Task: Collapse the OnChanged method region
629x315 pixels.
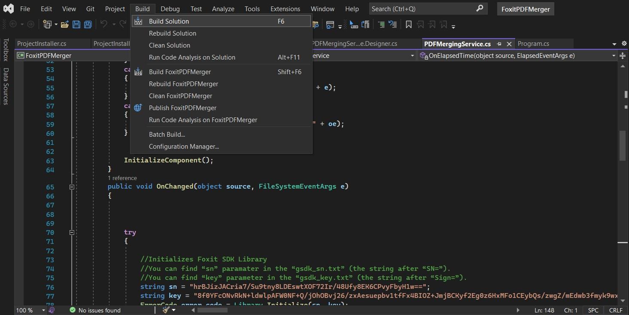Action: coord(72,186)
